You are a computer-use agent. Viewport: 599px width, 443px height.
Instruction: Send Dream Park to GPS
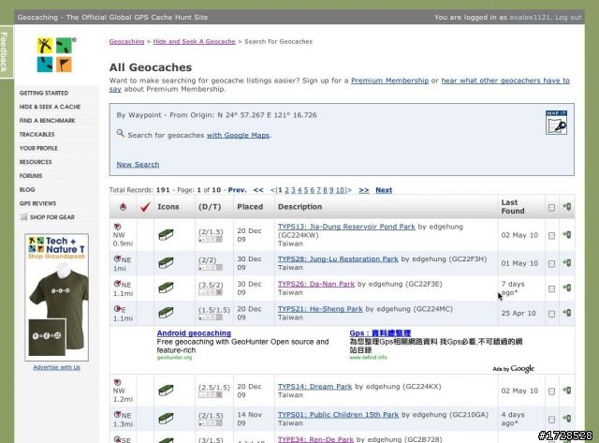click(567, 391)
